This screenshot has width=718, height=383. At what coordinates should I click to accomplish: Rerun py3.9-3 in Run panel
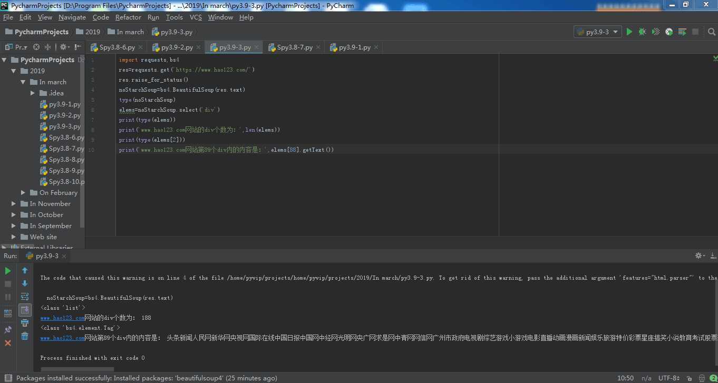[8, 271]
